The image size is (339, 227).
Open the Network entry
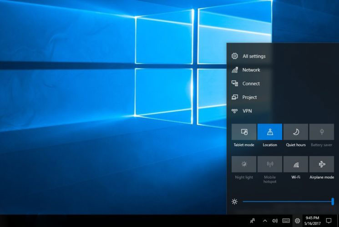pos(251,70)
